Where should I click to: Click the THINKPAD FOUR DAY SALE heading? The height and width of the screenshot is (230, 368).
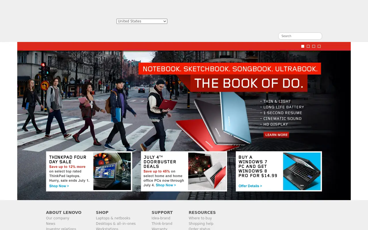[68, 160]
